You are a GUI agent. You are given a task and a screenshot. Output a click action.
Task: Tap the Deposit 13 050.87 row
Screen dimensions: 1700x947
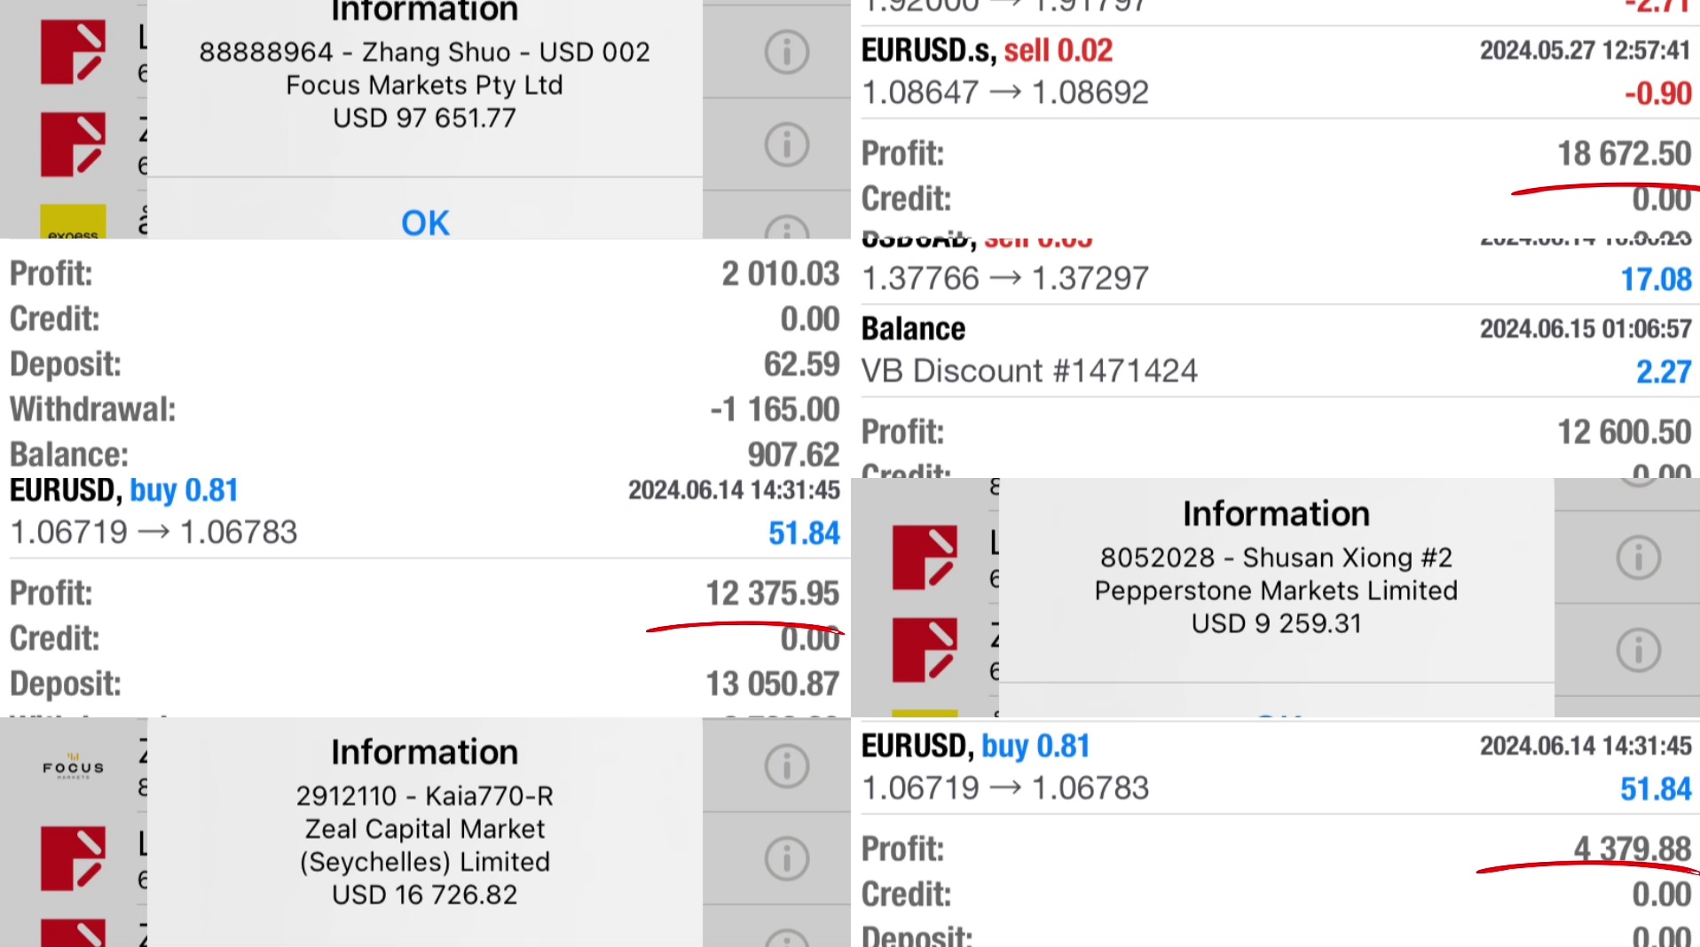coord(424,684)
